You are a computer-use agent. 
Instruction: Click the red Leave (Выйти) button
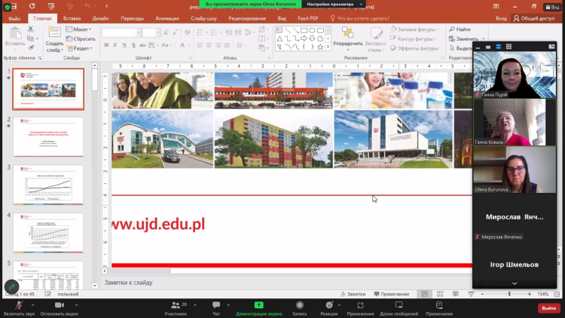(x=548, y=307)
